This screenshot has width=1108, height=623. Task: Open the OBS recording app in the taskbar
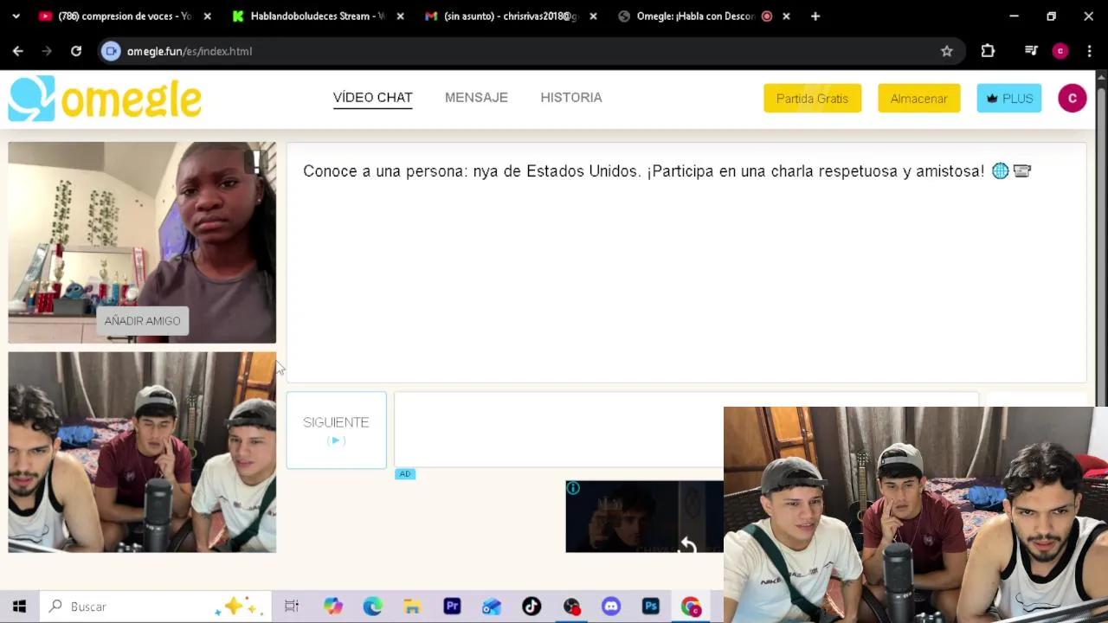click(x=571, y=607)
